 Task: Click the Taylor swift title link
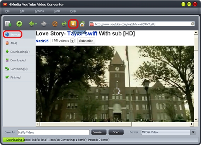click(82, 34)
